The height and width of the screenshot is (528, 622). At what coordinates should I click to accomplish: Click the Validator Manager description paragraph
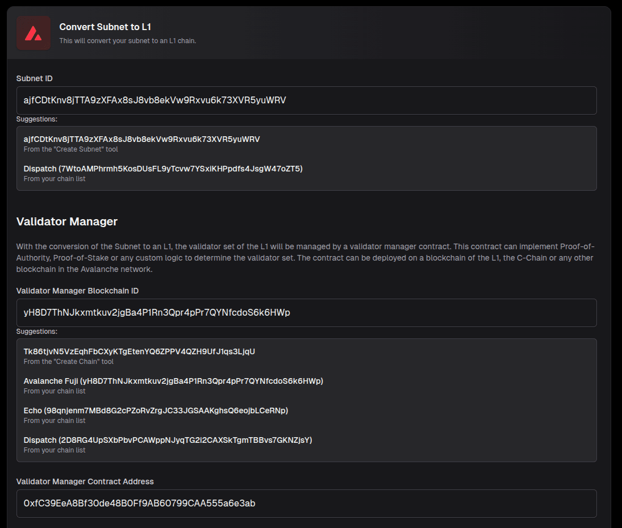[305, 258]
